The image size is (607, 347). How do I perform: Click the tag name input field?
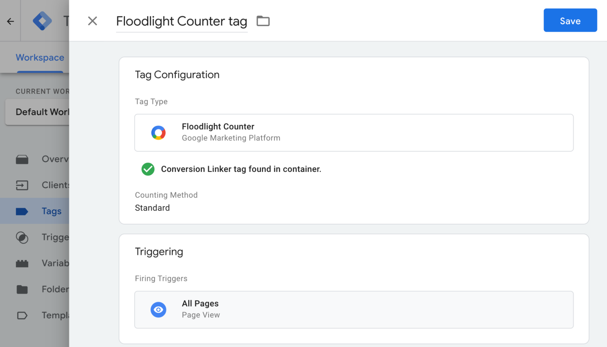pos(181,21)
